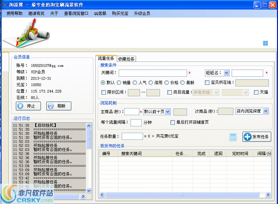Screen dimensions: 278x204
Task: Switch to the 收藏任务 tab
Action: tap(126, 58)
